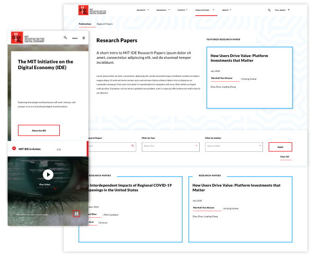Open the Interdependent Impacts of Regional COVID-19 paper

pos(130,188)
